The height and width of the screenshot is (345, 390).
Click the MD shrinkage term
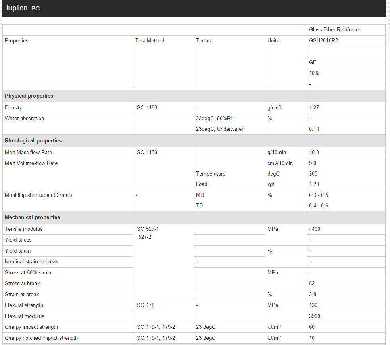pyautogui.click(x=200, y=195)
